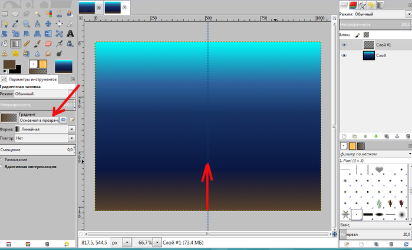Choose the Move tool
The width and height of the screenshot is (412, 250).
[x=47, y=24]
